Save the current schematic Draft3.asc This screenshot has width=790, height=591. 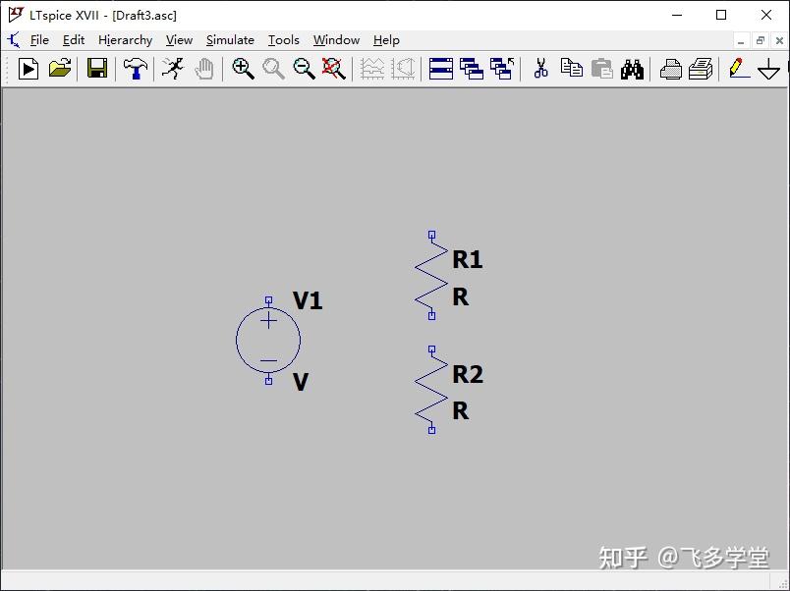(94, 69)
